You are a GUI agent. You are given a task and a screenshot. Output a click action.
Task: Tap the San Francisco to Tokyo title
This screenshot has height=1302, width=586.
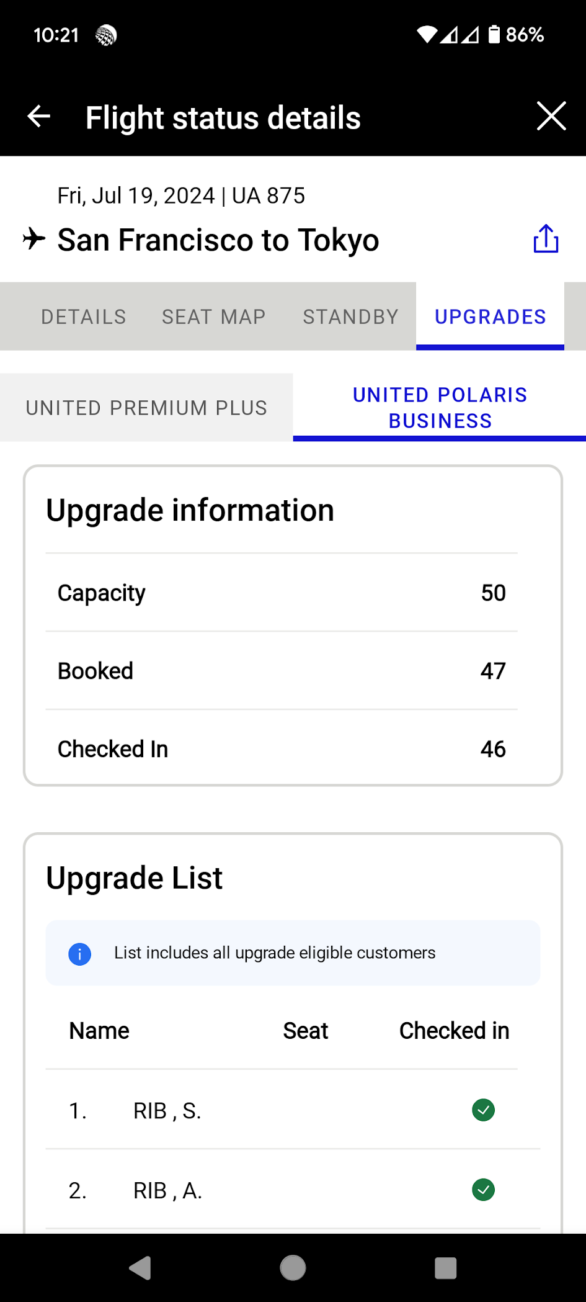coord(218,240)
